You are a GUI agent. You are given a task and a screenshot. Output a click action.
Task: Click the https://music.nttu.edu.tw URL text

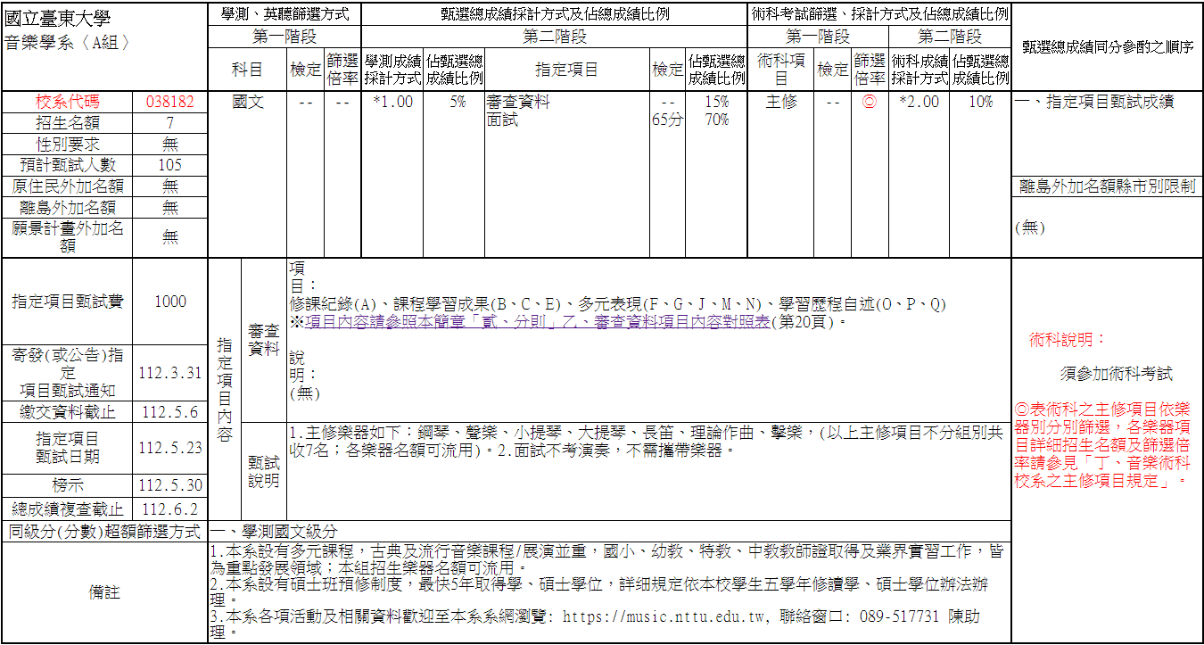664,616
